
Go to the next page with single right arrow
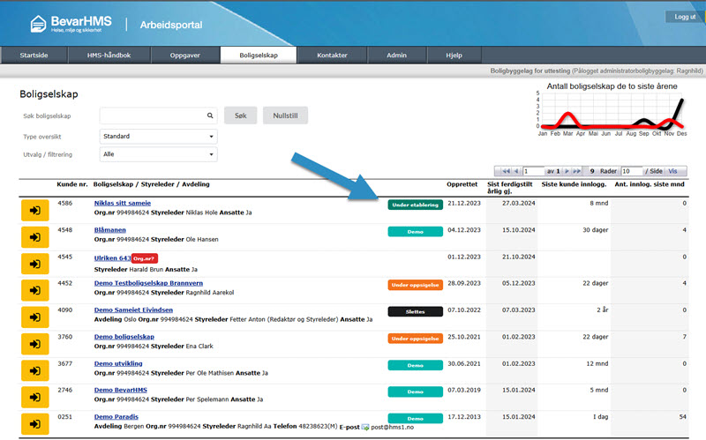[566, 171]
